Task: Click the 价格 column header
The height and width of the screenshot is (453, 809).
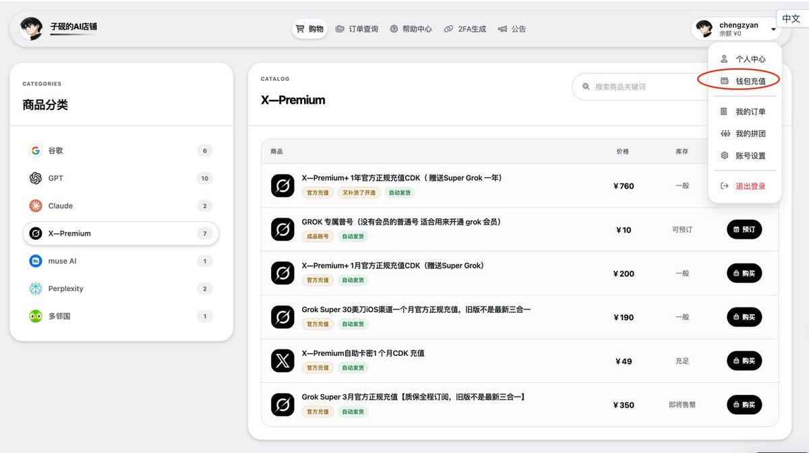Action: click(622, 152)
